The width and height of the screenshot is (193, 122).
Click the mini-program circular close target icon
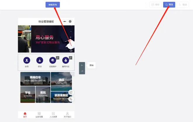click(70, 22)
